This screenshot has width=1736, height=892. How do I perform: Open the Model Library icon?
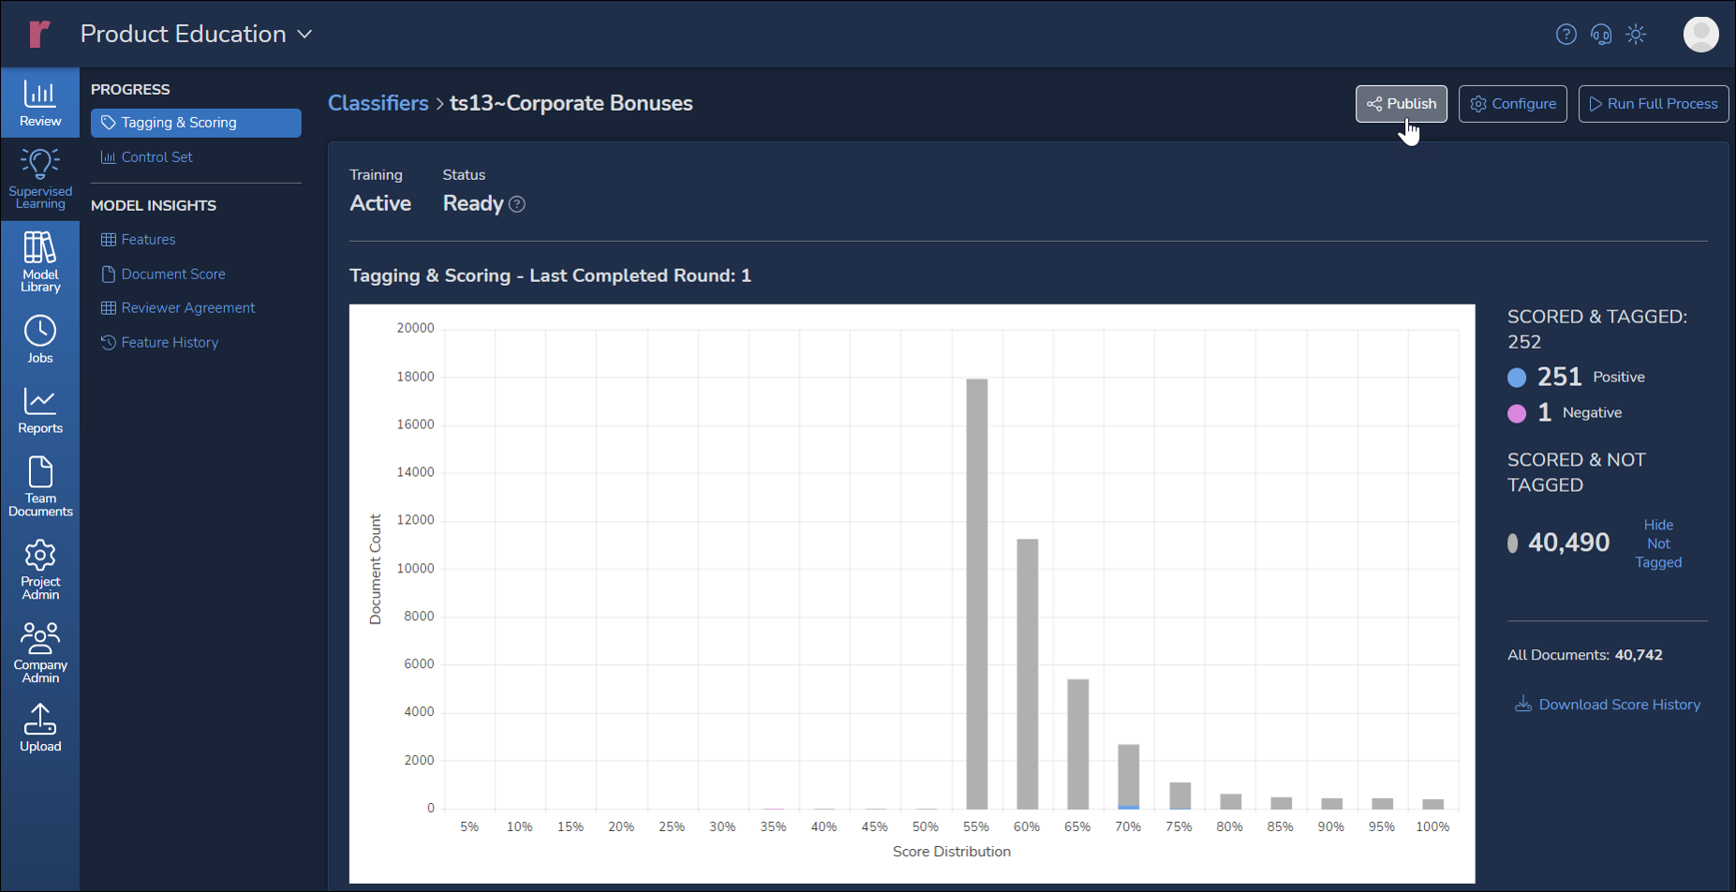[x=40, y=261]
